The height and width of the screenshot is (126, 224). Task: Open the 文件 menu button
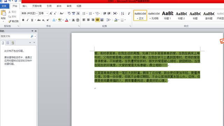point(4,6)
